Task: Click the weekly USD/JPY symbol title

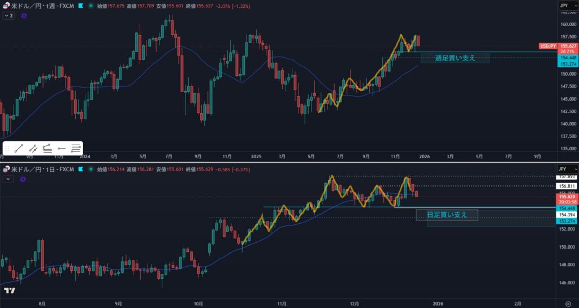Action: click(40, 5)
